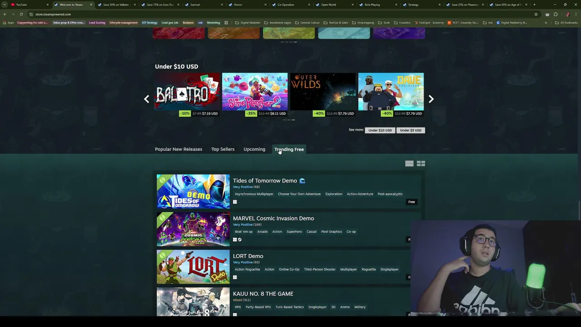The image size is (581, 327).
Task: Open the Tides of Tomorrow Demo thumbnail
Action: coord(193,191)
